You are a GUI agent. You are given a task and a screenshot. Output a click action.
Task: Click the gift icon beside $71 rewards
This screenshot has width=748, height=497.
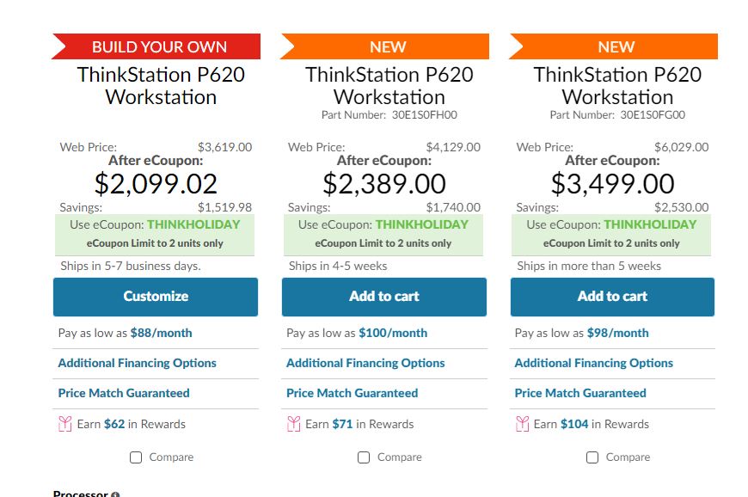(x=294, y=424)
